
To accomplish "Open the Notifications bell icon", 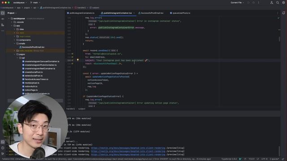I will tap(283, 13).
